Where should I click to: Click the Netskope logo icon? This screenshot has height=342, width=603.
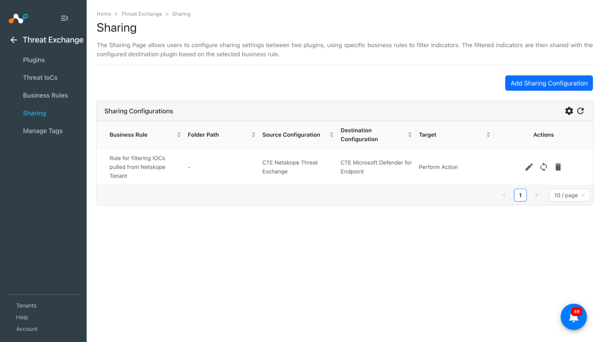(18, 18)
